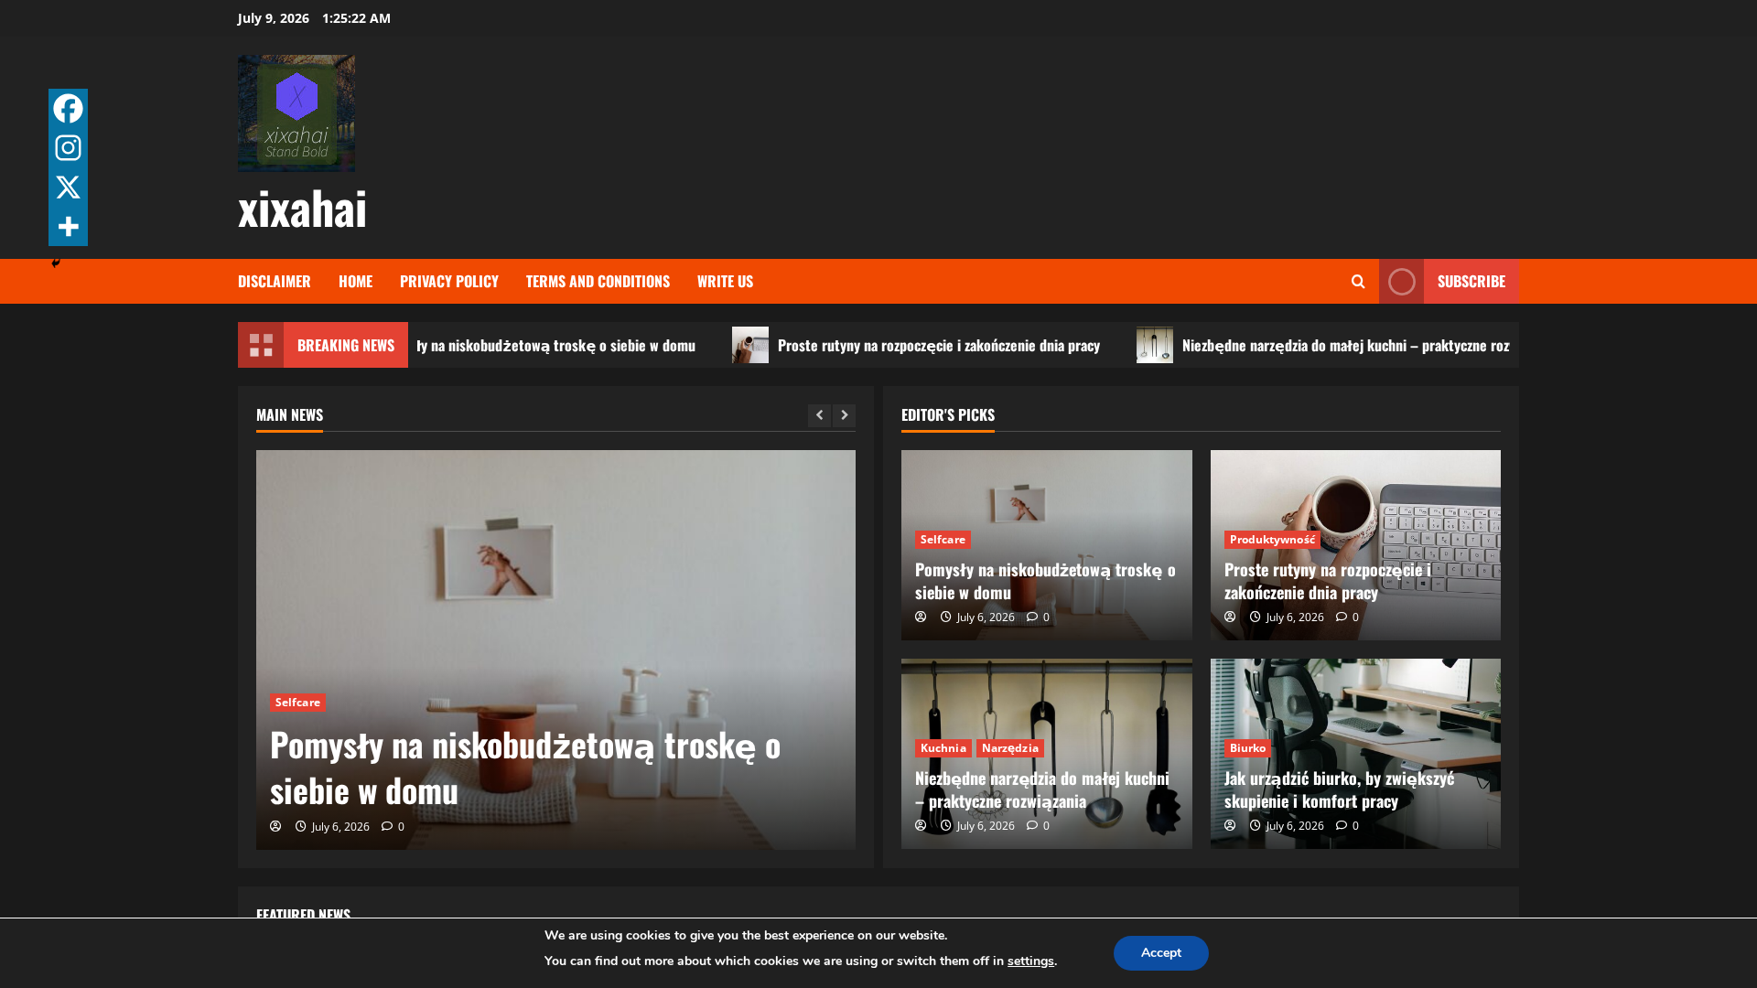1757x988 pixels.
Task: Click ticker headline 'Niezbędne narzędzia do małej kuchni'
Action: (x=1345, y=345)
